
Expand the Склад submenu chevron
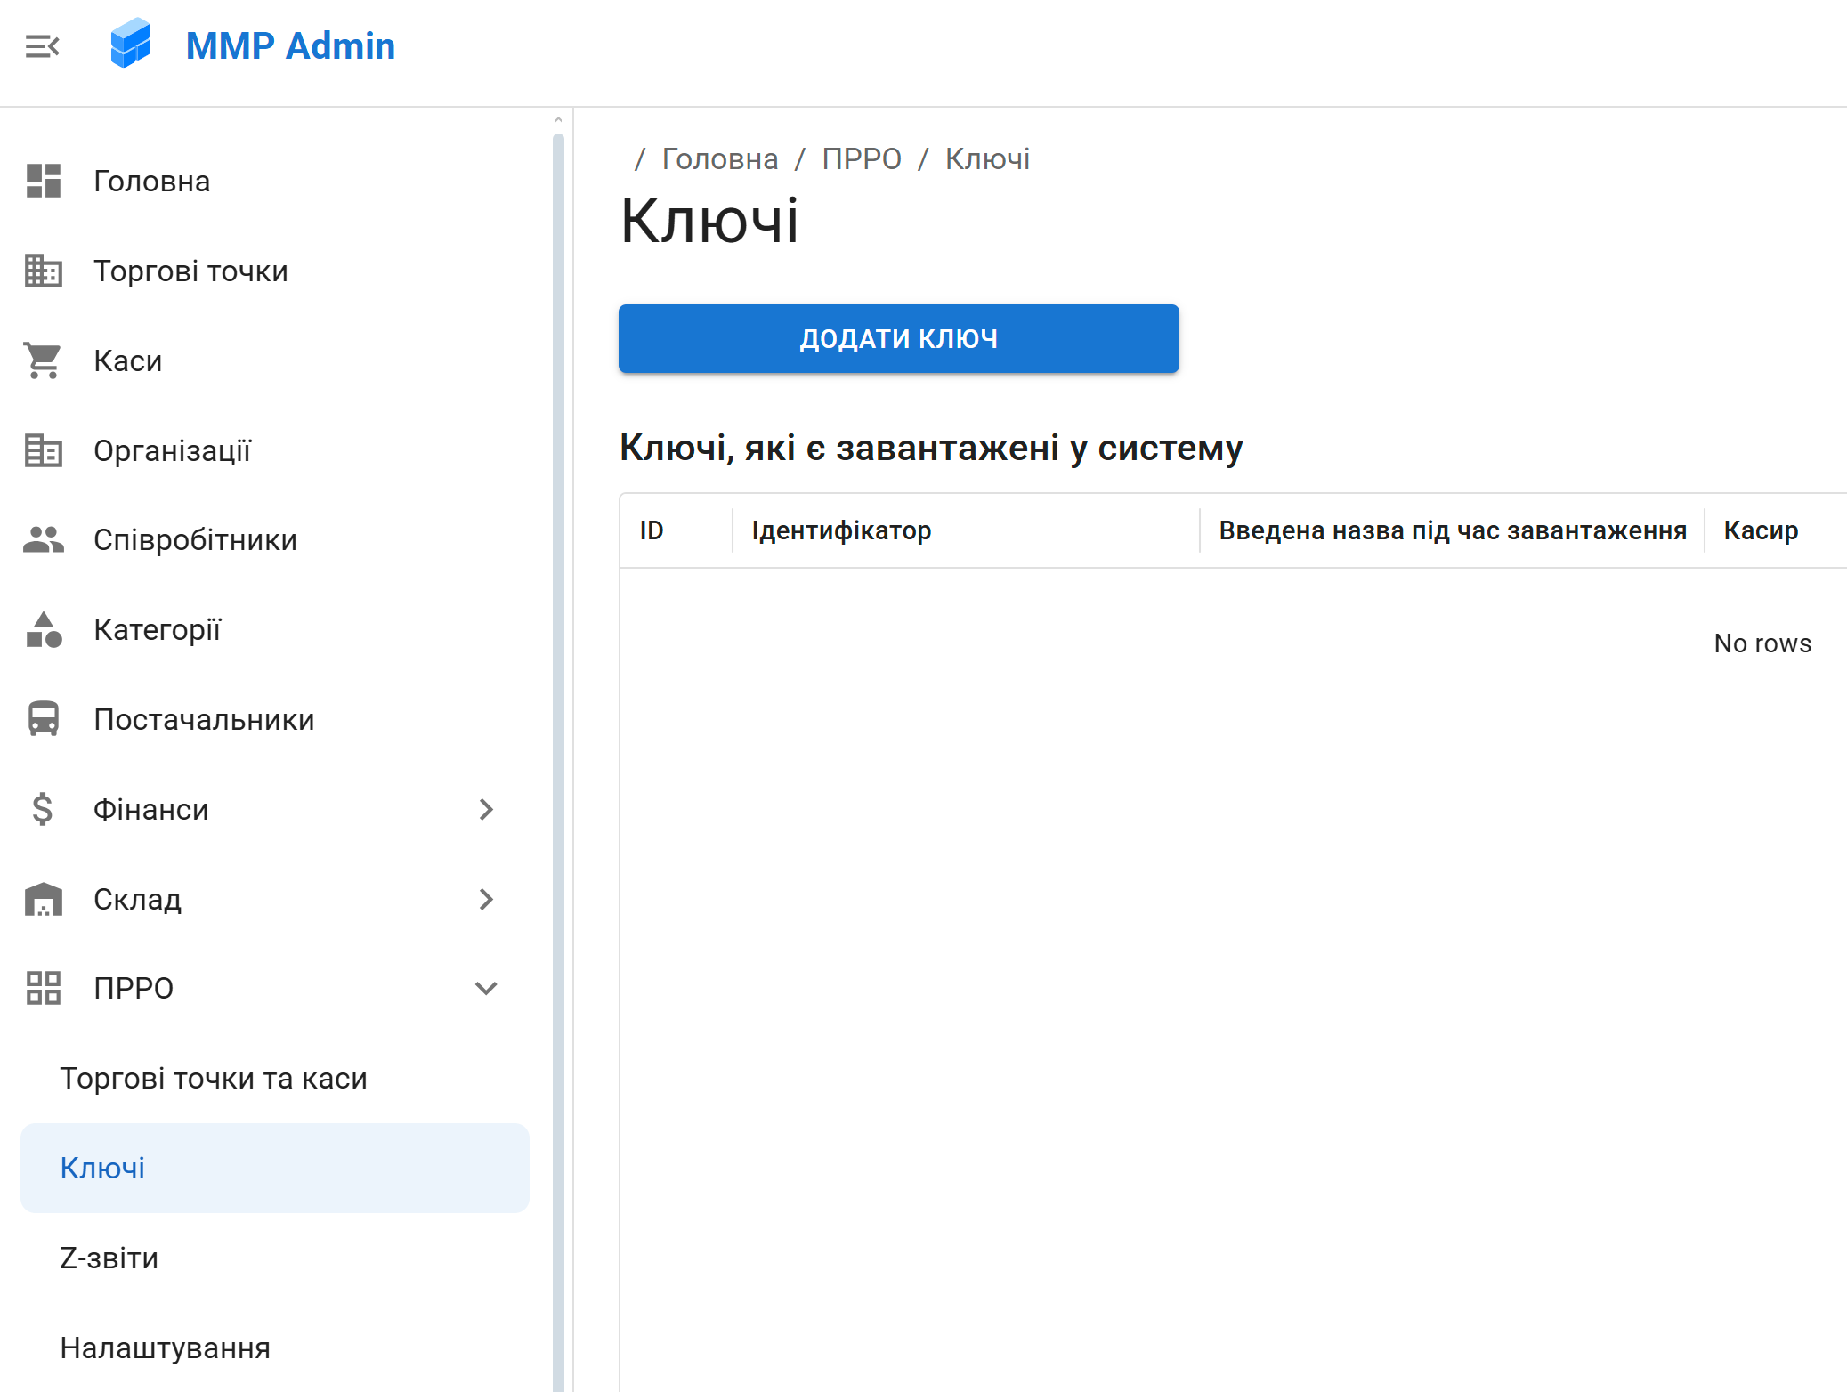pyautogui.click(x=486, y=899)
